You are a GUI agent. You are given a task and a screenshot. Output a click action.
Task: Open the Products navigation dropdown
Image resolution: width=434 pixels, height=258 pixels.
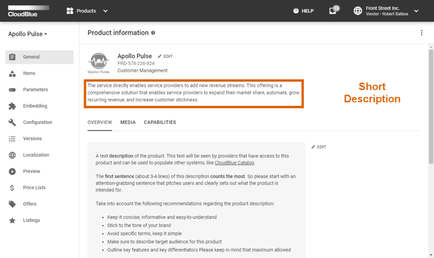point(87,11)
